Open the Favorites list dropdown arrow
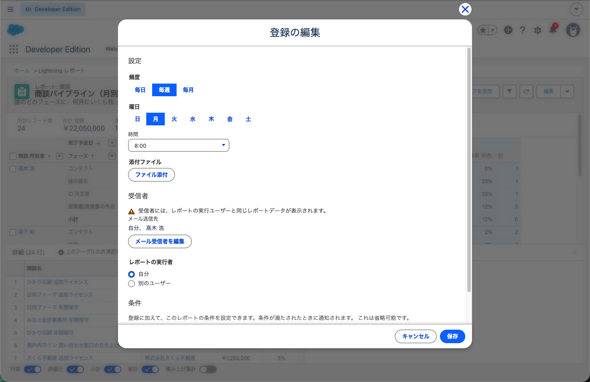The width and height of the screenshot is (590, 382). (x=493, y=30)
